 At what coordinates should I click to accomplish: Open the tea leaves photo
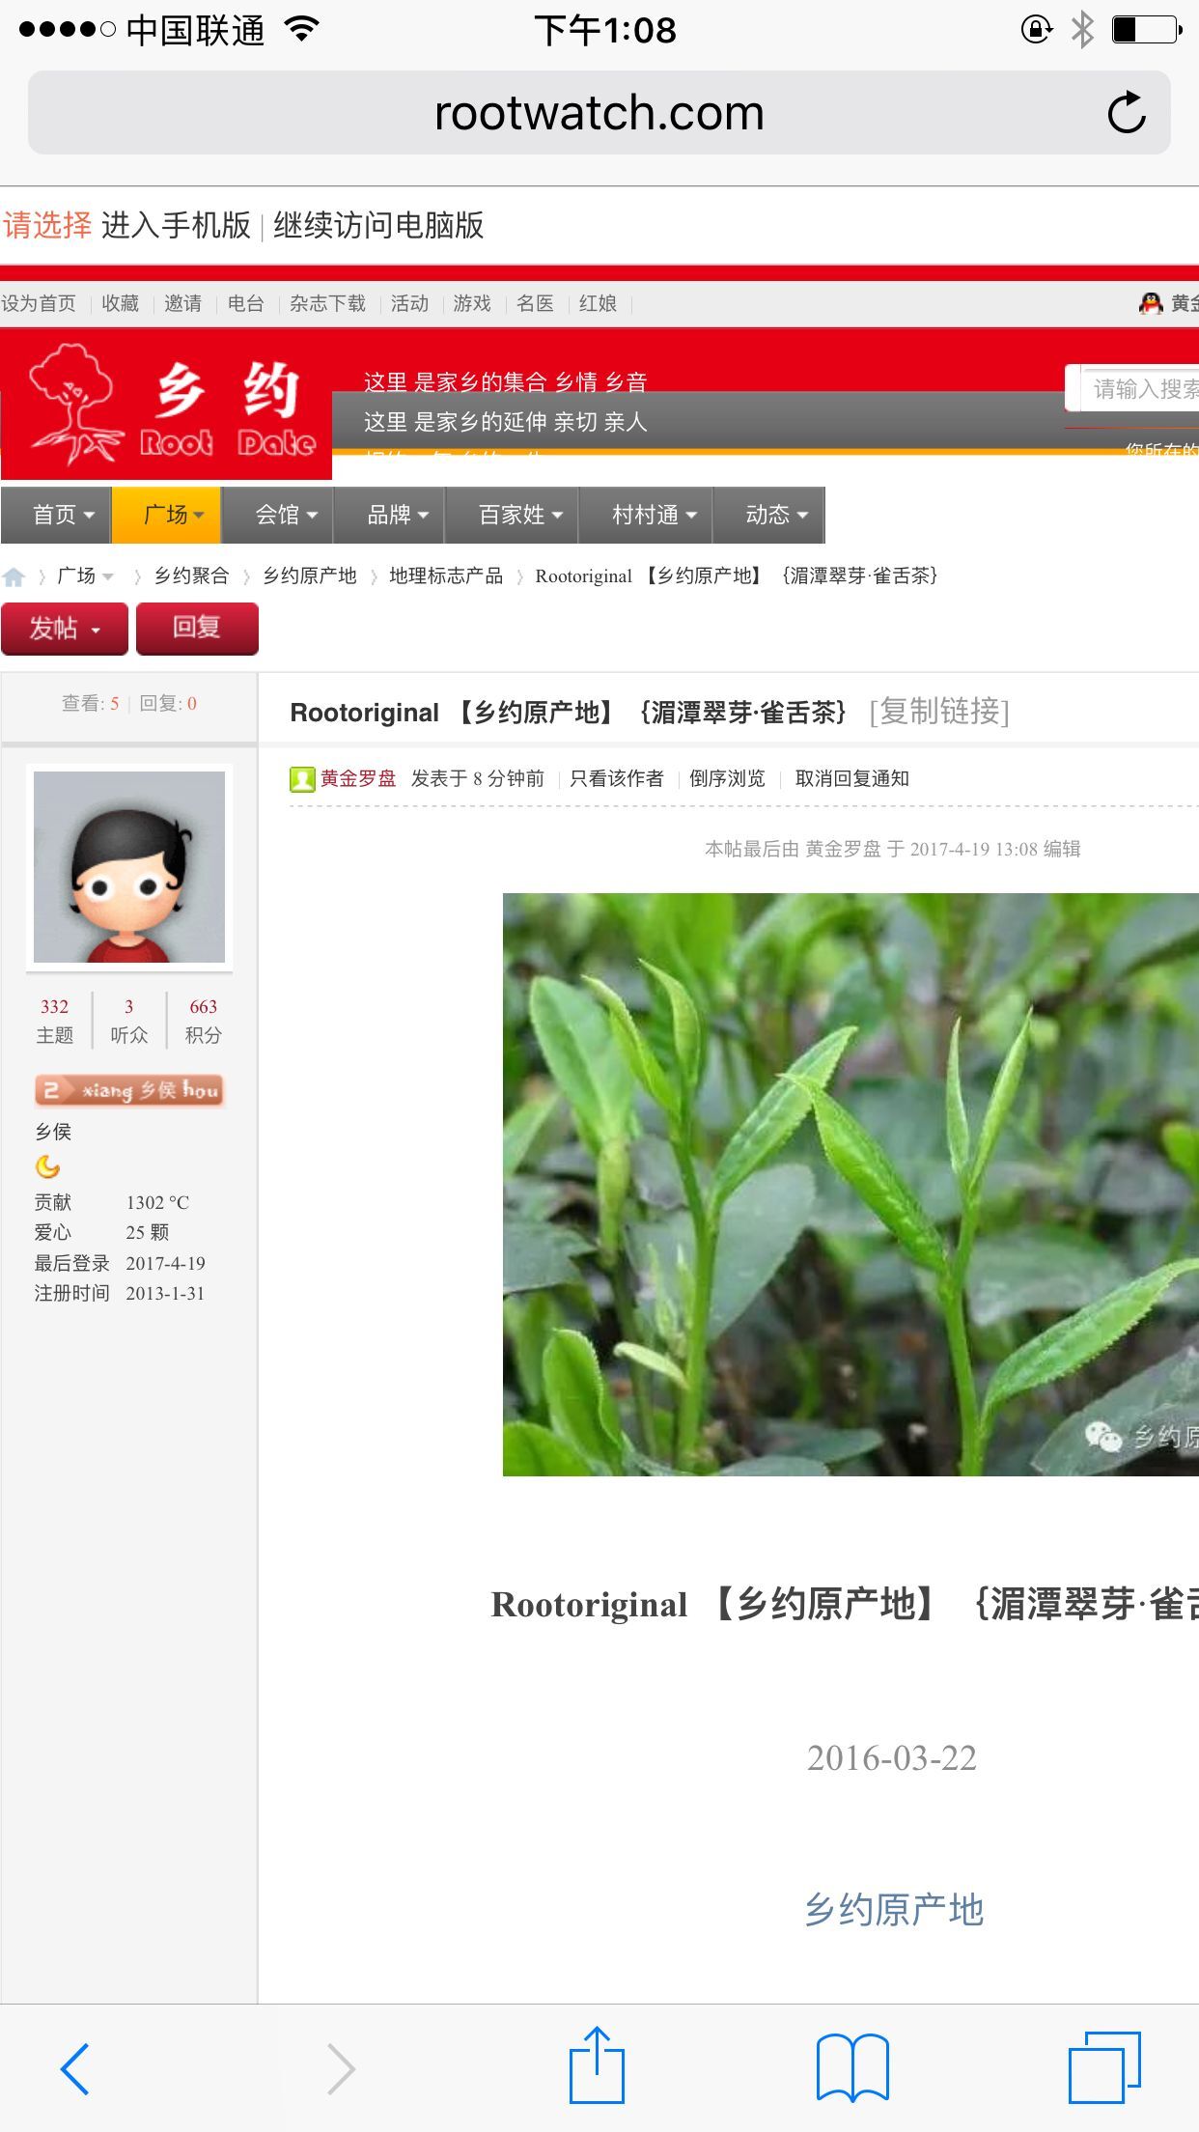[x=850, y=1184]
